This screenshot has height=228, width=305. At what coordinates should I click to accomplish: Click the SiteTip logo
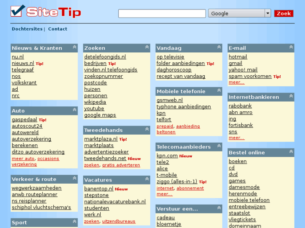click(x=46, y=11)
